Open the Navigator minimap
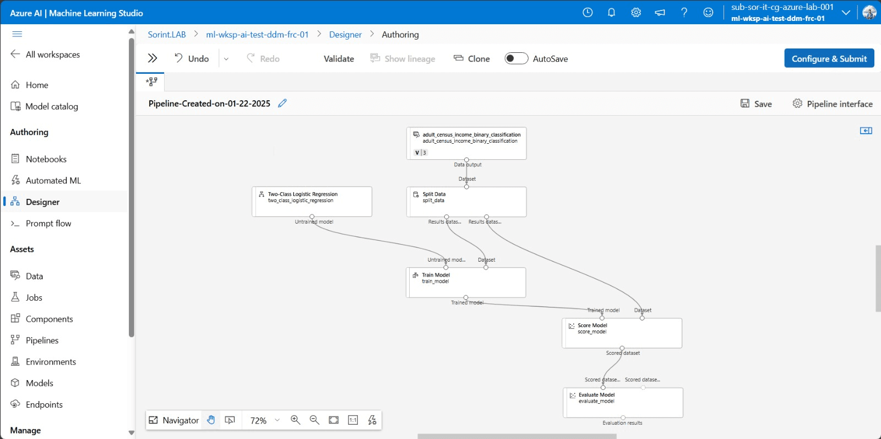 point(174,420)
